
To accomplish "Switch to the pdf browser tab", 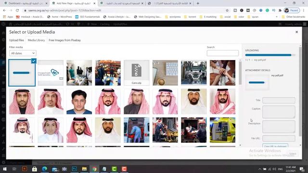I will pos(170,3).
